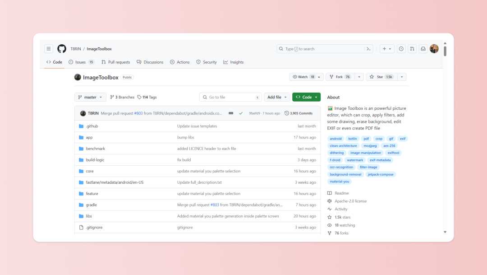Open the Pull requests tab
Image resolution: width=487 pixels, height=275 pixels.
coord(115,62)
